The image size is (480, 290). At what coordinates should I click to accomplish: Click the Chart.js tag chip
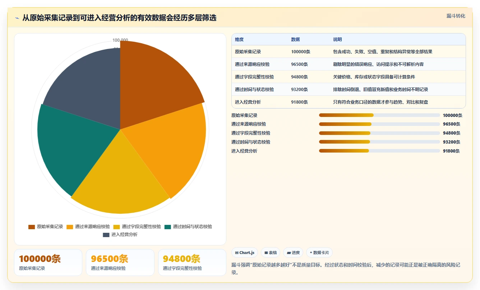pyautogui.click(x=245, y=253)
